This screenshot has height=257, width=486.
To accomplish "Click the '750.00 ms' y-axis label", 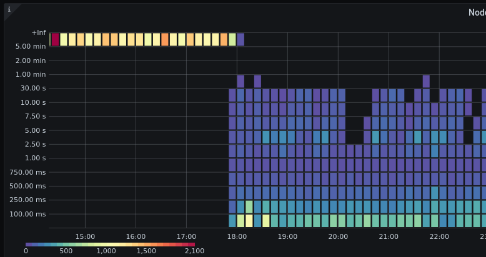I will click(x=27, y=172).
